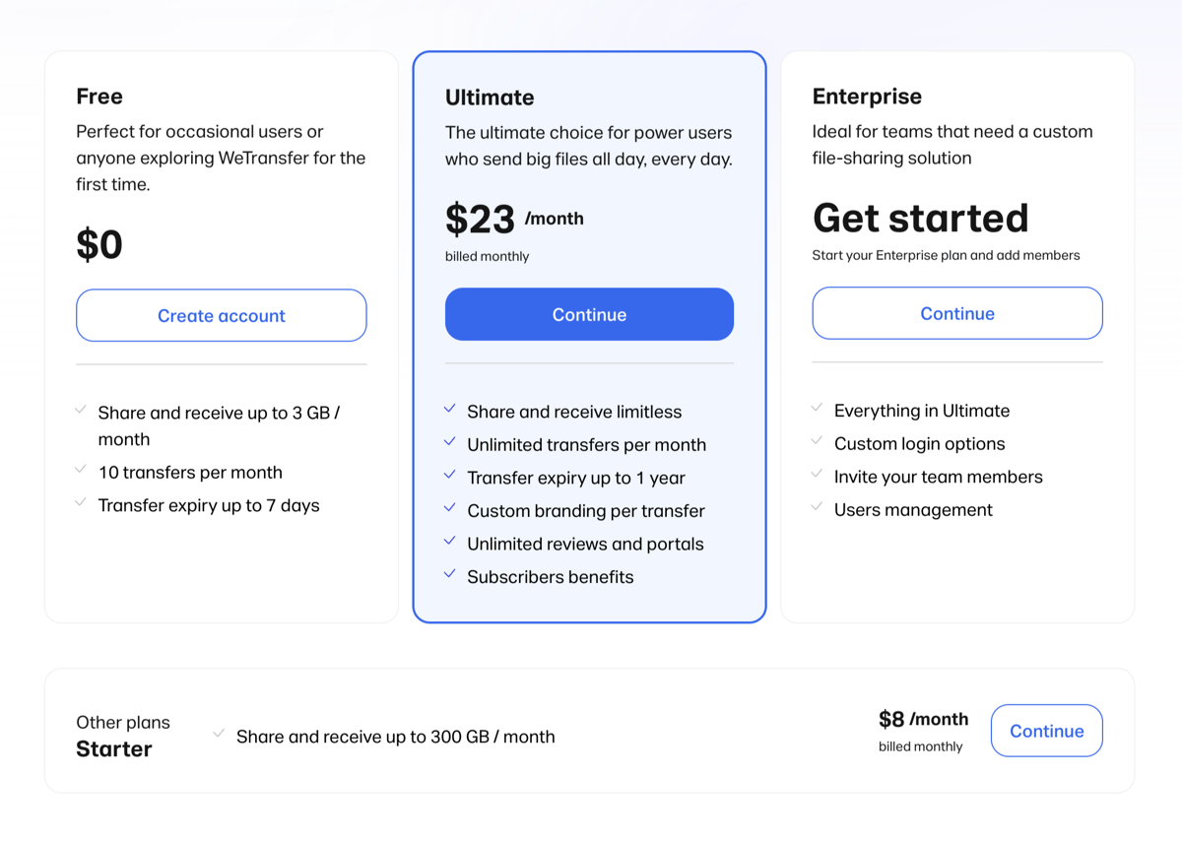Viewport: 1182px width, 841px height.
Task: Click the check icon beside "Everything in Ultimate"
Action: tap(818, 410)
